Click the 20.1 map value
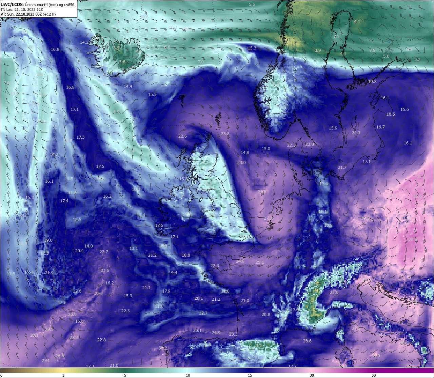This screenshot has height=378, width=434. tap(199, 298)
